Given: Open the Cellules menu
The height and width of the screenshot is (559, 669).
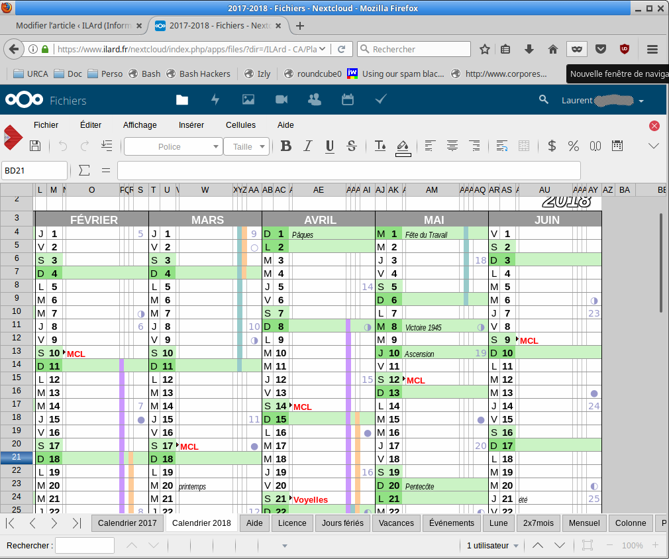Looking at the screenshot, I should click(x=240, y=125).
